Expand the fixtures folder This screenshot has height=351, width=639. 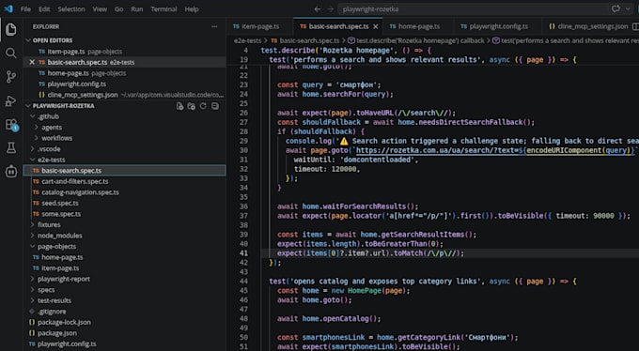pos(33,224)
